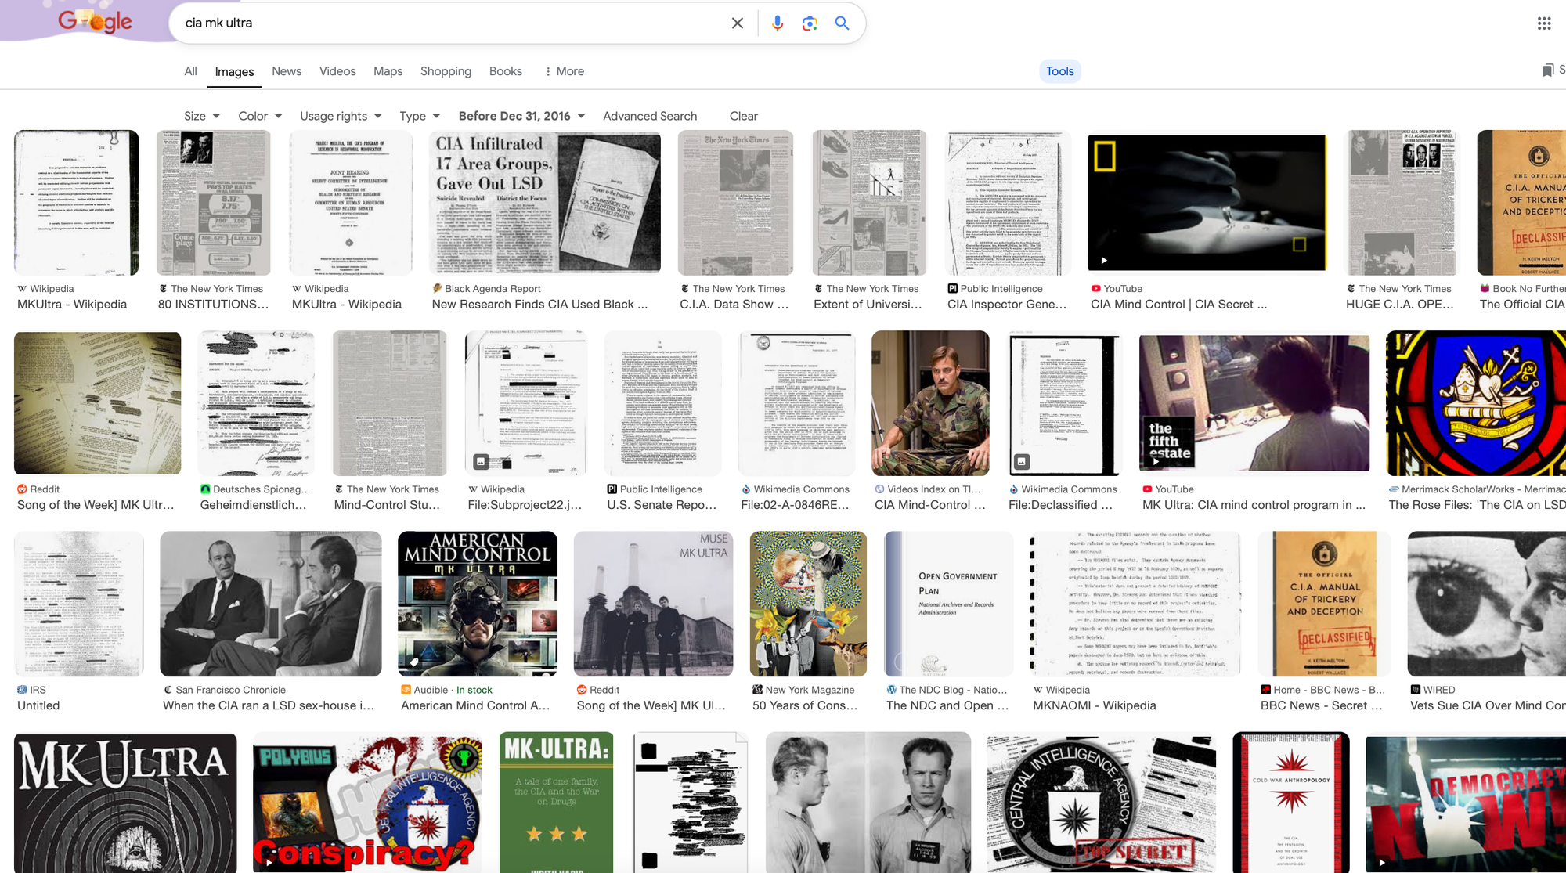Switch to the Books tab
The height and width of the screenshot is (873, 1566).
505,71
